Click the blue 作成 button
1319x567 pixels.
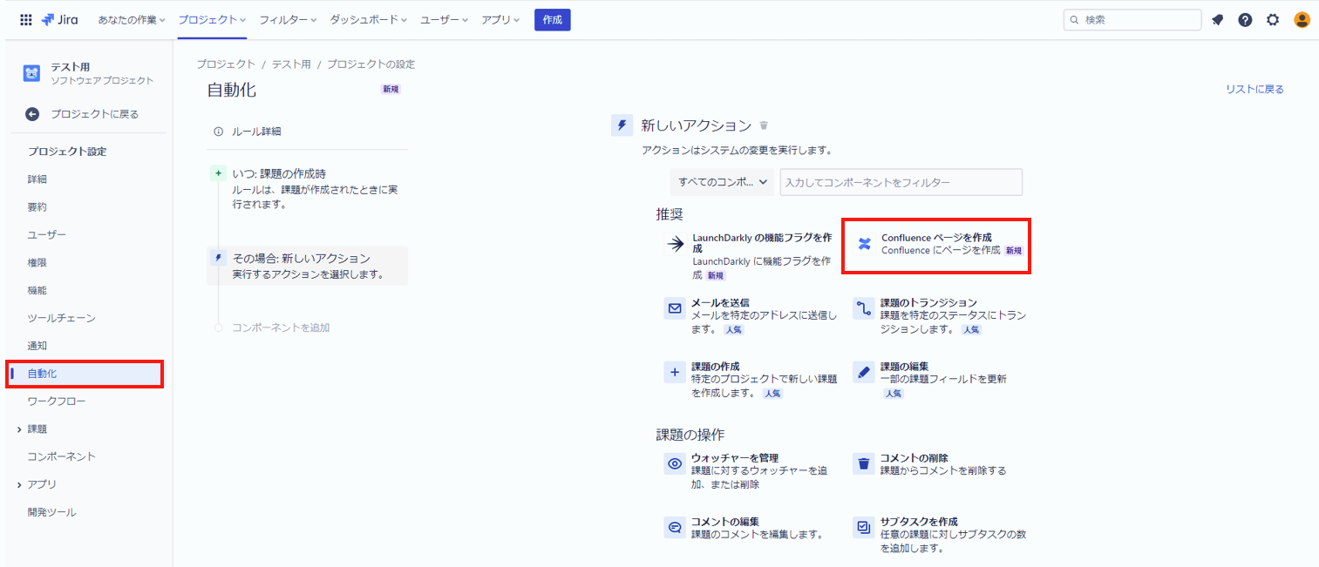coord(552,19)
